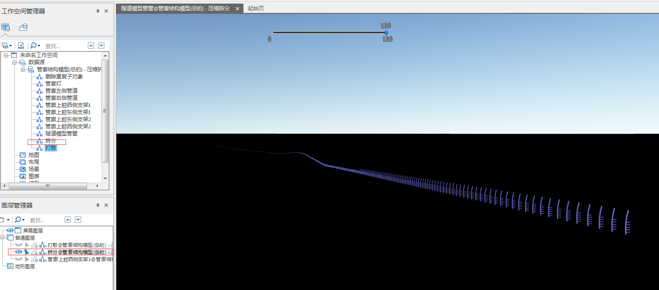Viewport: 659px width, 290px height.
Task: Click layer manager find next arrow
Action: tap(78, 220)
